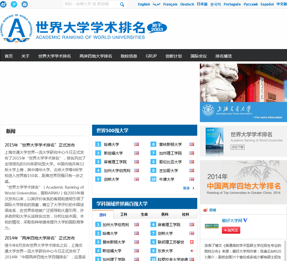
Task: Click the Weibo logo in the 微博 widget
Action: point(205,210)
